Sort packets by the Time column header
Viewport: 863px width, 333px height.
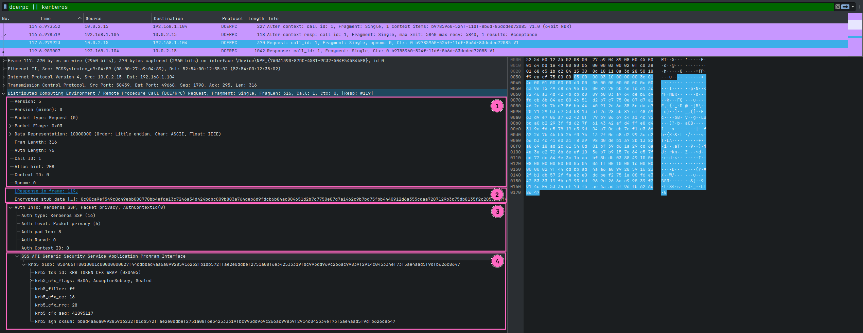(x=60, y=19)
